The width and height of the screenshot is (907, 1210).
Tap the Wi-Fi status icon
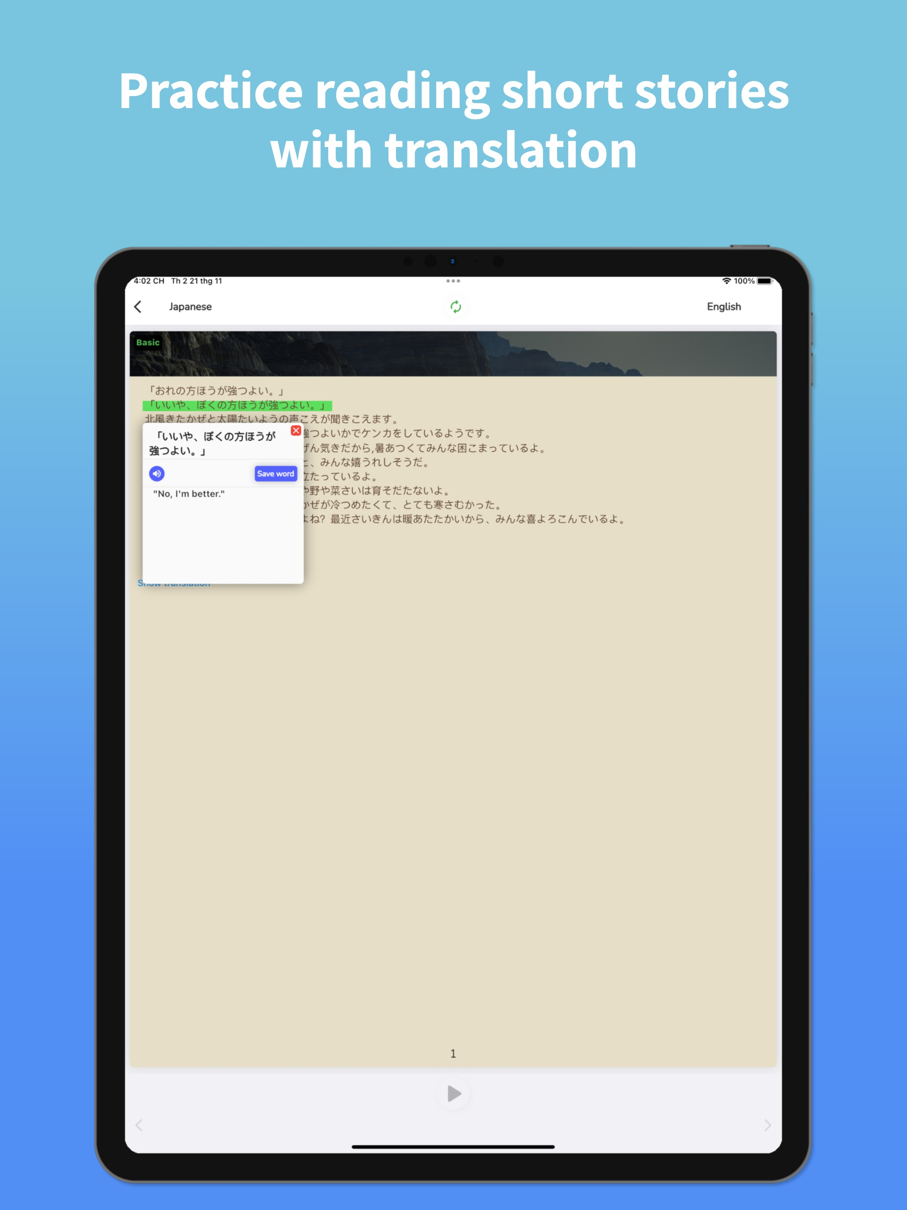pyautogui.click(x=726, y=281)
